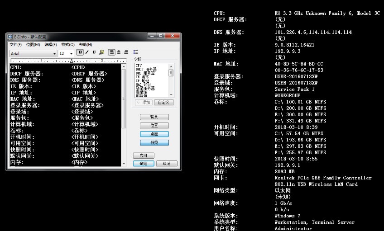Open the text color picker icon
The width and height of the screenshot is (384, 231).
click(x=101, y=52)
